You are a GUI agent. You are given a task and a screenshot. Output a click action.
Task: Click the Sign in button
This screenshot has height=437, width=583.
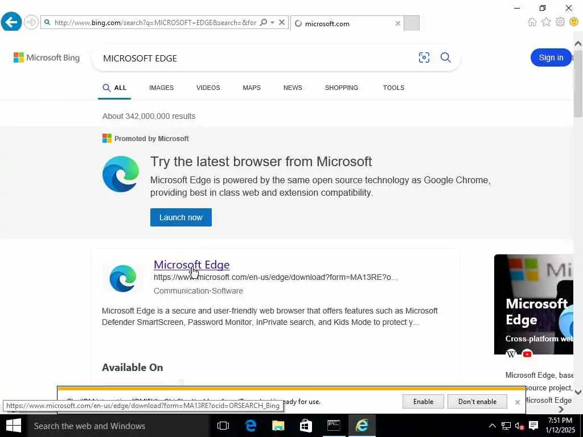(551, 57)
